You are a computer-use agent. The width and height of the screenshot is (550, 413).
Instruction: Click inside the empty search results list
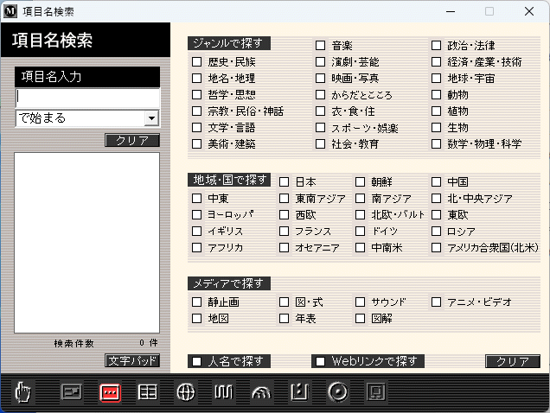[86, 242]
